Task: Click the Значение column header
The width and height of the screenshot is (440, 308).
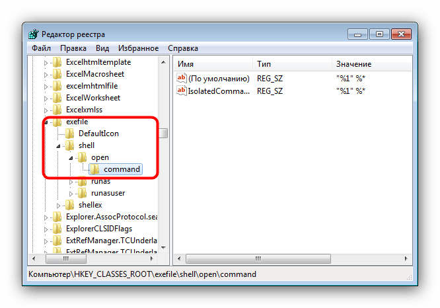Action: [372, 64]
